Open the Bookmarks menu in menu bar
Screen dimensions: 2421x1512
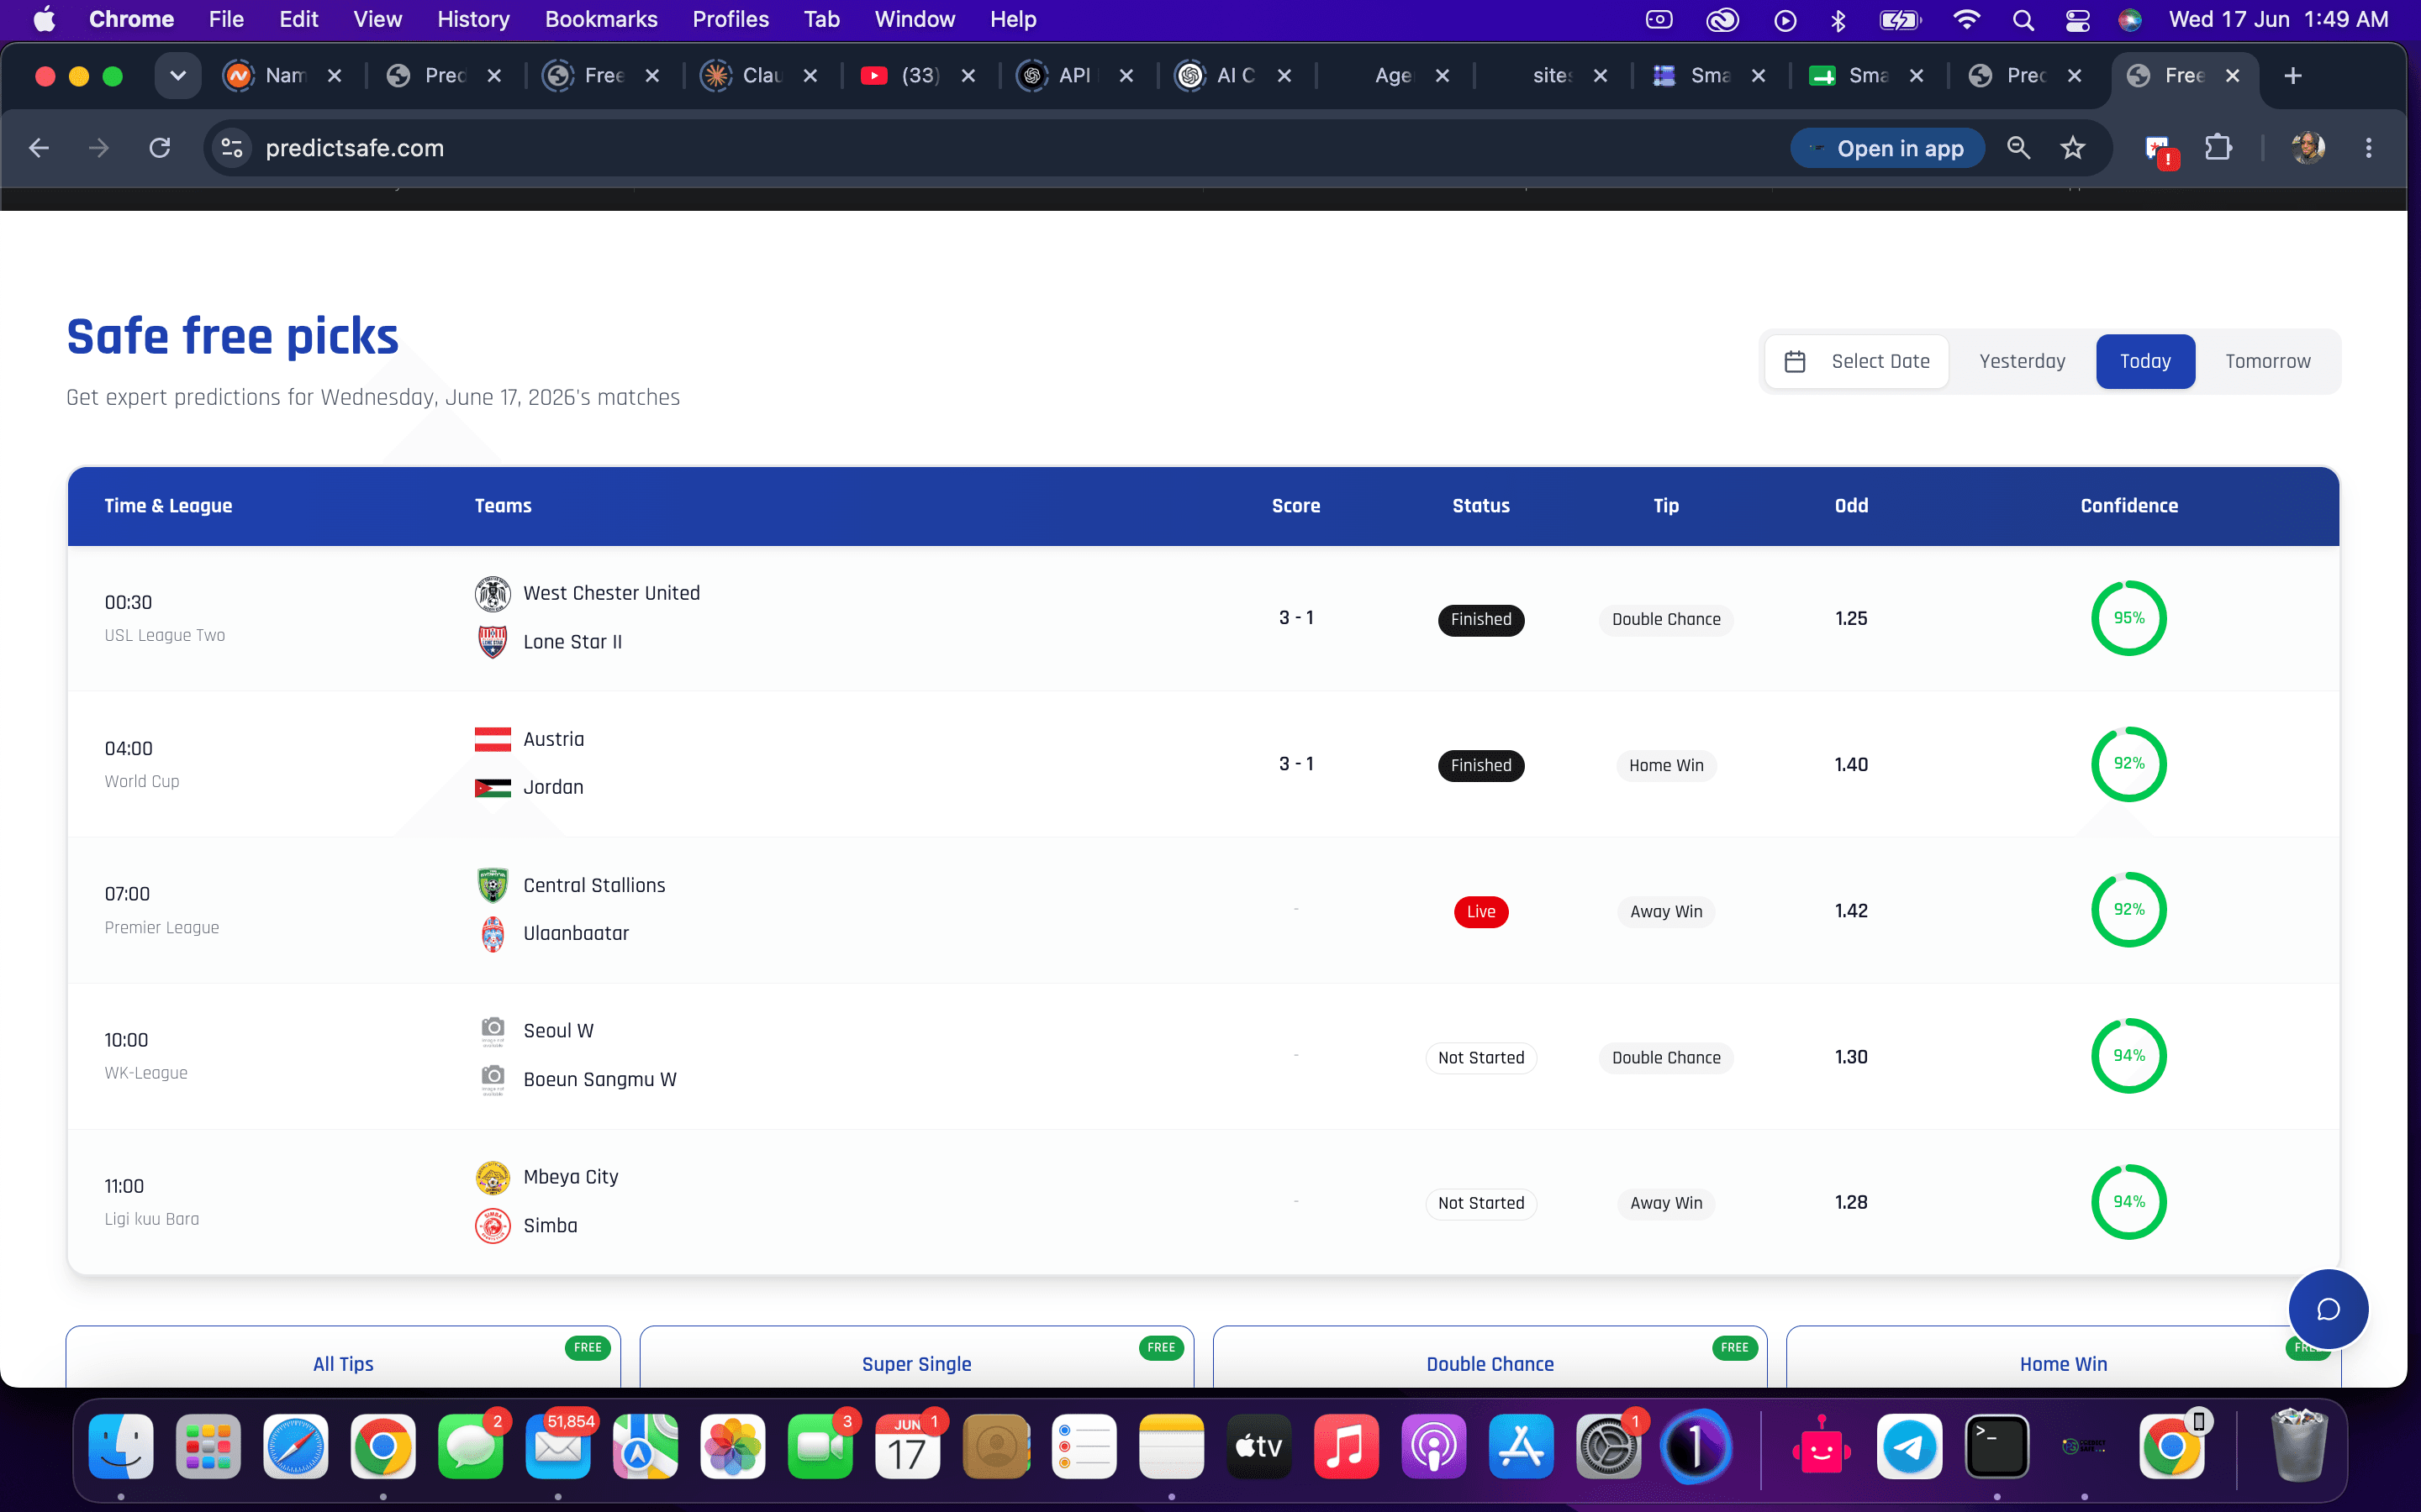pos(600,19)
